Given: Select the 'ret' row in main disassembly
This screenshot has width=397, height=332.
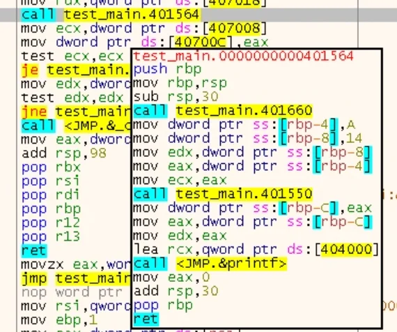Looking at the screenshot, I should pyautogui.click(x=34, y=250).
